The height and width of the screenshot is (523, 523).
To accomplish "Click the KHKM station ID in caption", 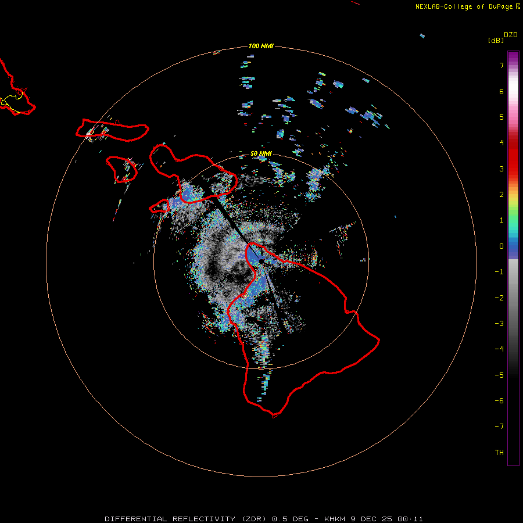I will (x=335, y=519).
